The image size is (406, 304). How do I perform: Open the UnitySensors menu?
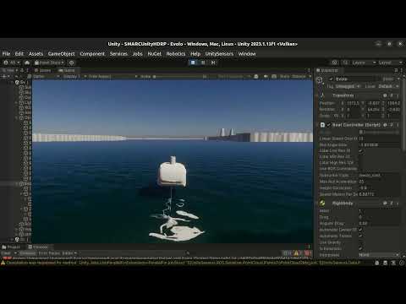tap(219, 54)
